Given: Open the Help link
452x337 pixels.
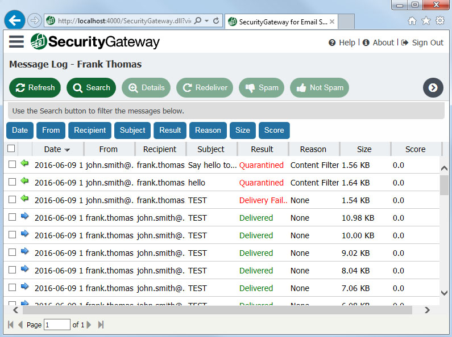Looking at the screenshot, I should click(342, 43).
